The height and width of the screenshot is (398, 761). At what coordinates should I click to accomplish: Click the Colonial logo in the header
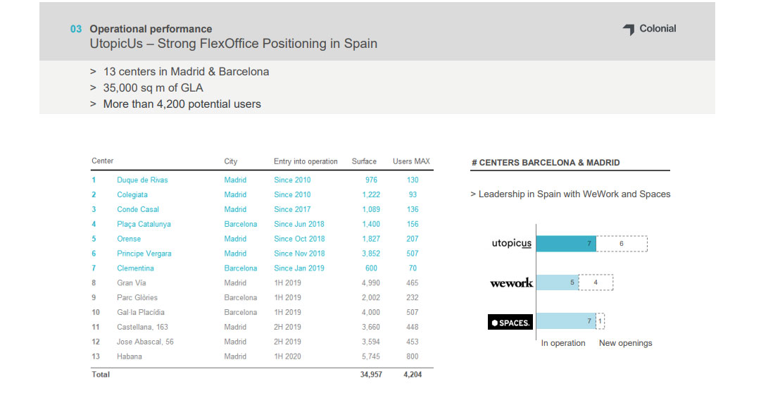pos(649,29)
